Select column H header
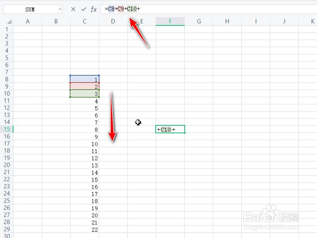317x238 pixels. (227, 21)
